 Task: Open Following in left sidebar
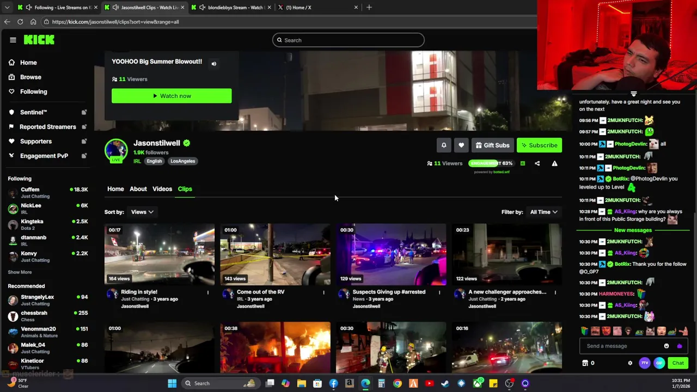click(33, 91)
